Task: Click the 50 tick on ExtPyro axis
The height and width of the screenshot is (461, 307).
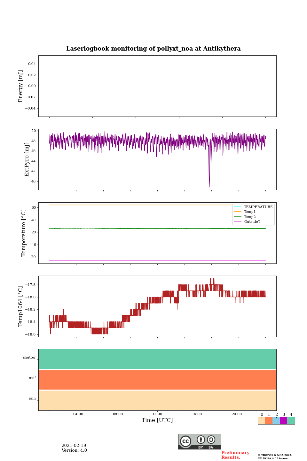Action: tap(34, 131)
